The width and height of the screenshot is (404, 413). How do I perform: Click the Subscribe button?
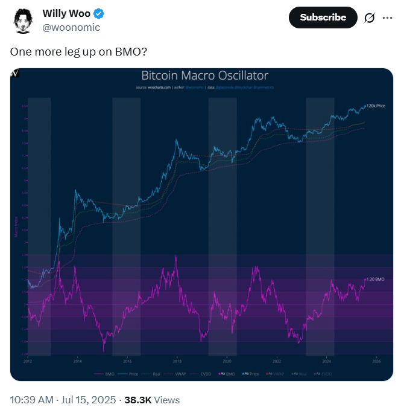tap(323, 18)
